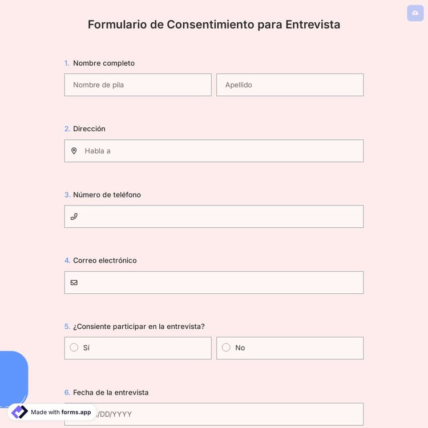Click the Formulario de Consentimiento para Entrevista title
428x428 pixels.
point(214,25)
